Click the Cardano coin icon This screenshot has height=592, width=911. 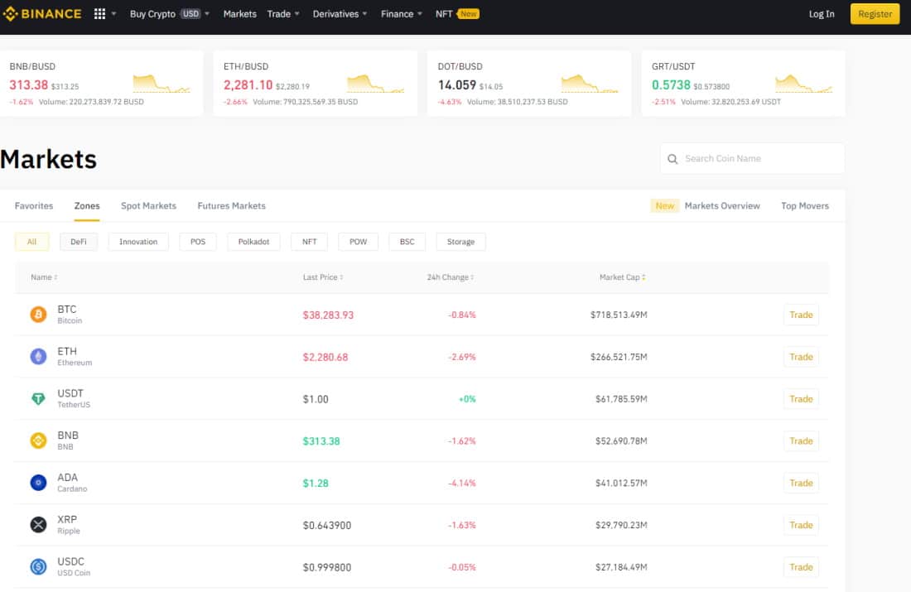[x=36, y=483]
